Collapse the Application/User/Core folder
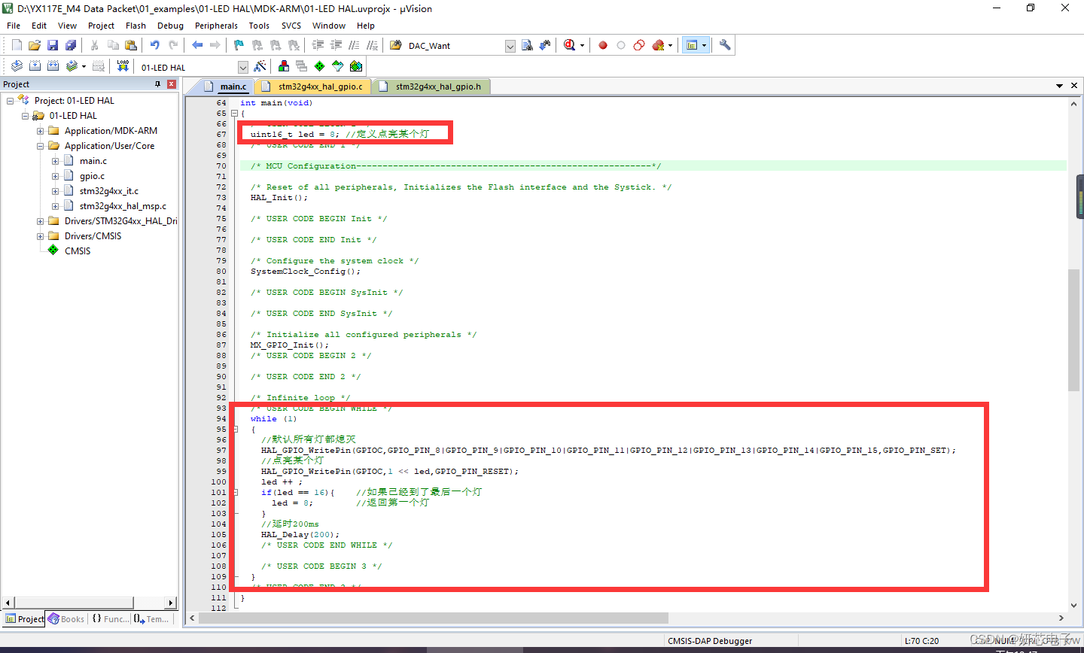This screenshot has height=653, width=1084. 41,146
